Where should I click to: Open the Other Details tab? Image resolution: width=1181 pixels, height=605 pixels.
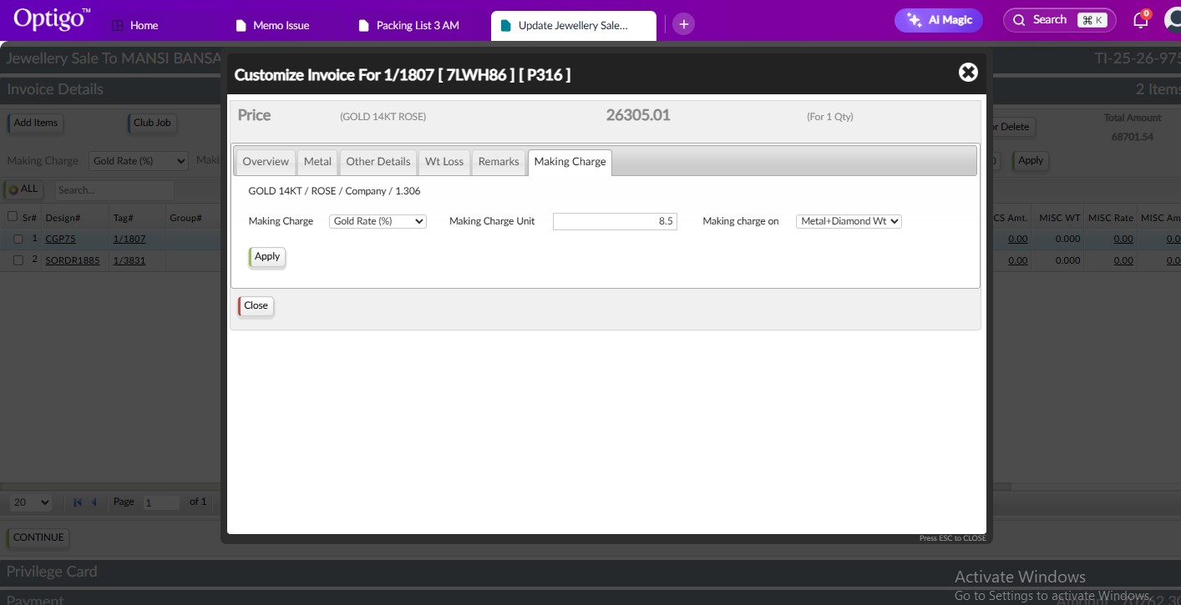(378, 162)
